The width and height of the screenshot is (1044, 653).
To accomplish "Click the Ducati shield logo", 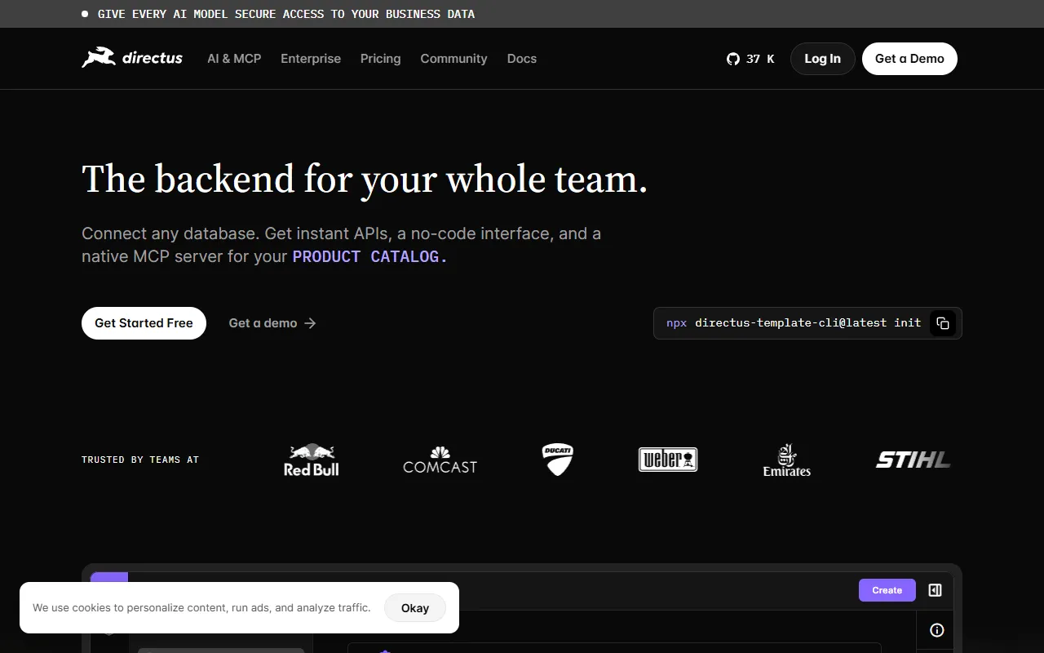I will coord(558,460).
